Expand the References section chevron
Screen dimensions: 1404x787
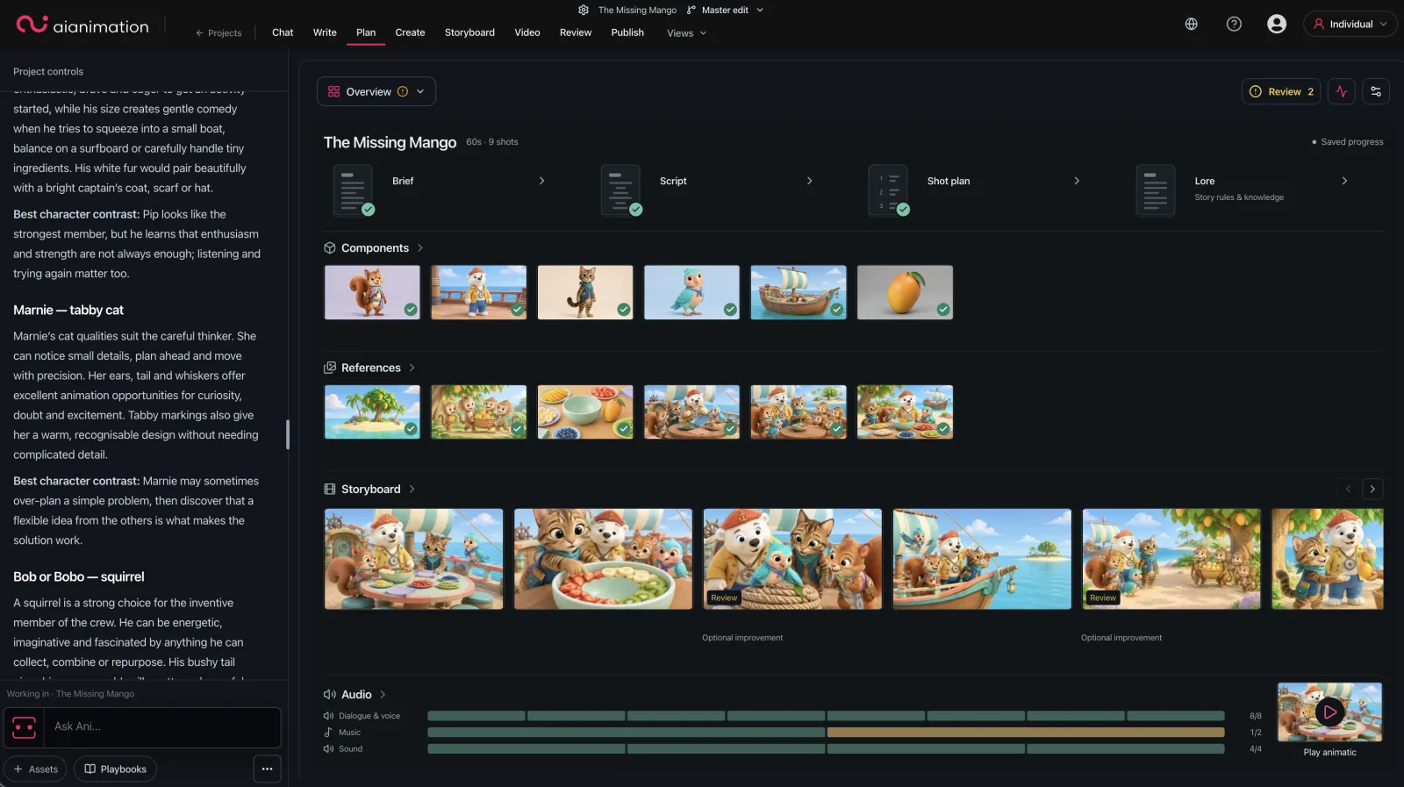[412, 368]
